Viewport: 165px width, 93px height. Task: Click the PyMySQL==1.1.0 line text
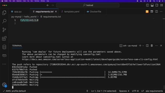click(29, 20)
